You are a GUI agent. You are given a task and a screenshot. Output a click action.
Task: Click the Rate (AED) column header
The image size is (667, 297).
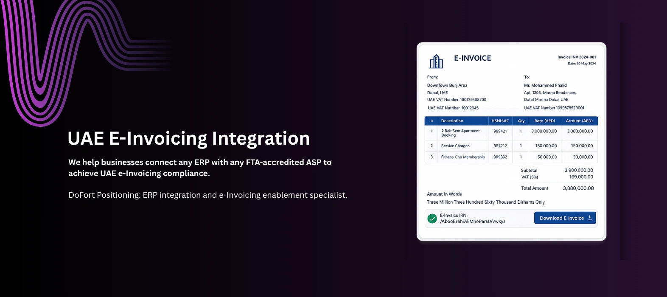point(544,121)
